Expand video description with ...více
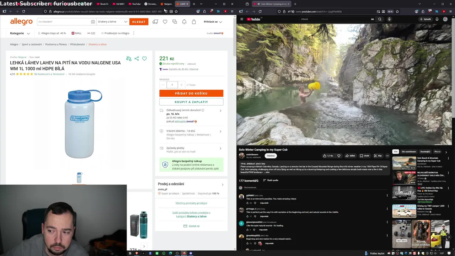The width and height of the screenshot is (455, 256). click(267, 172)
